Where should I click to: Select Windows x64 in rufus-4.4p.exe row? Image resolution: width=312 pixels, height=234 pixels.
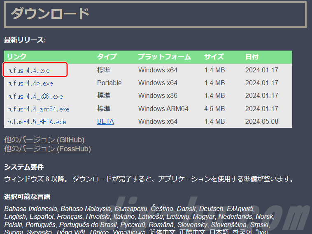tap(158, 83)
